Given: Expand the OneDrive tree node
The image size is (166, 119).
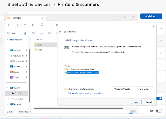Looking at the screenshot, I should [x=7, y=40].
